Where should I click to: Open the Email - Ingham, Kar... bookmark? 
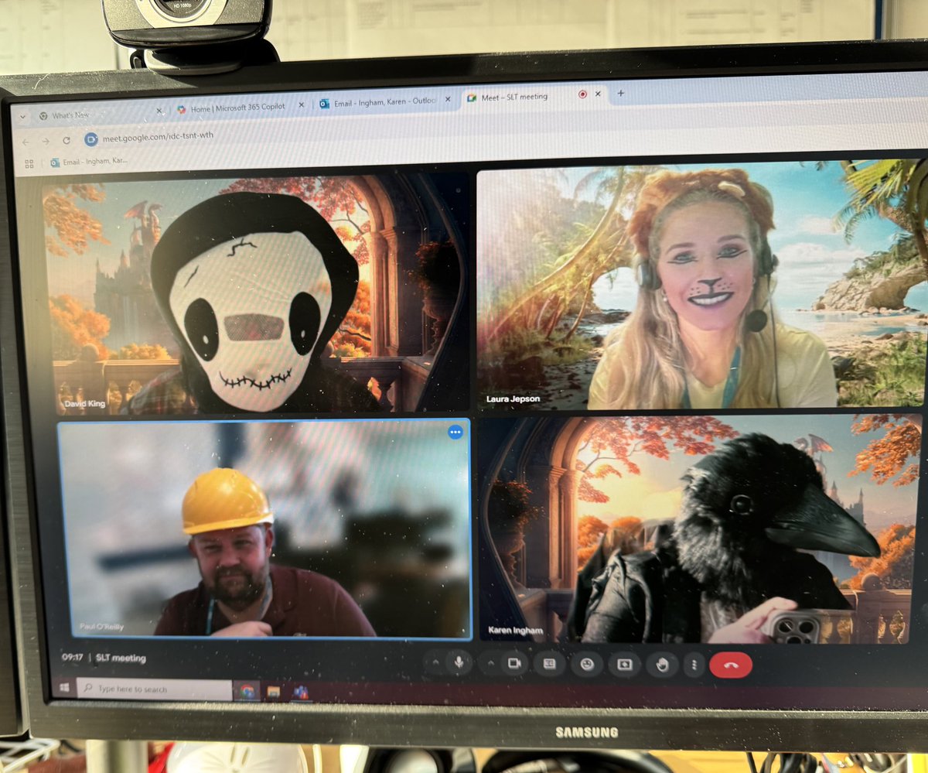(x=90, y=162)
